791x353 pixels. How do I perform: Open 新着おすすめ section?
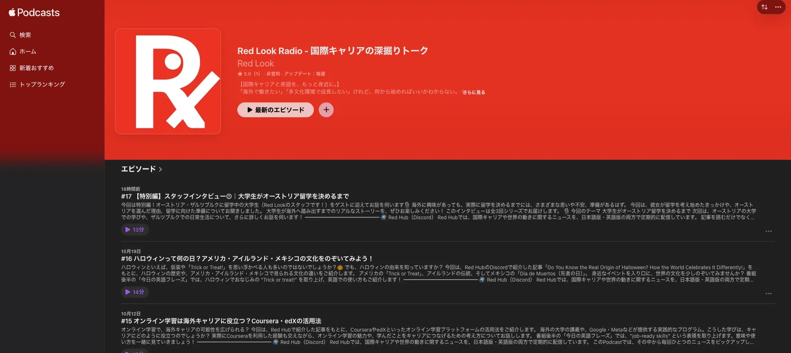point(37,68)
